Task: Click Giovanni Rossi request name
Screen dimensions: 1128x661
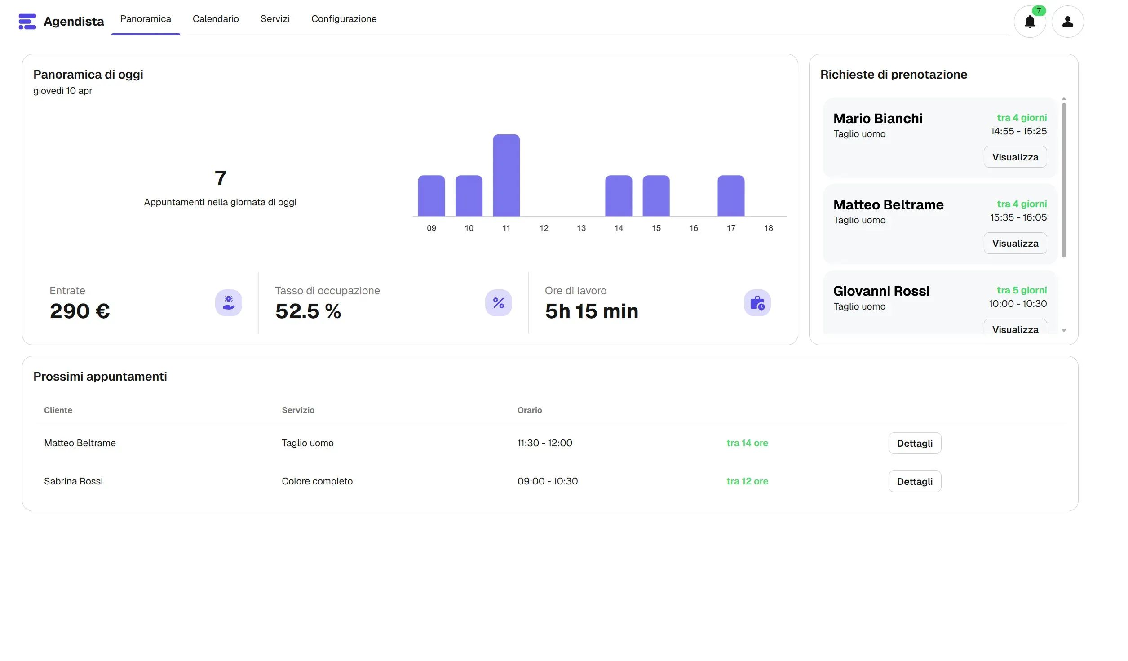Action: click(881, 291)
